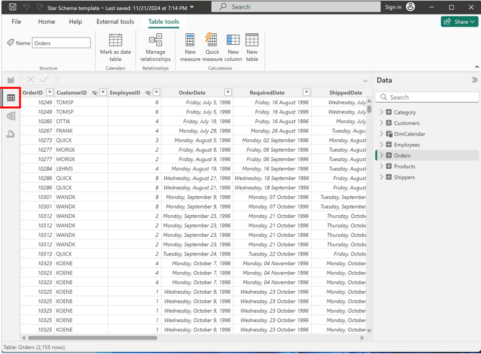This screenshot has height=354, width=481.
Task: Open DAX query view in left sidebar
Action: [x=11, y=134]
